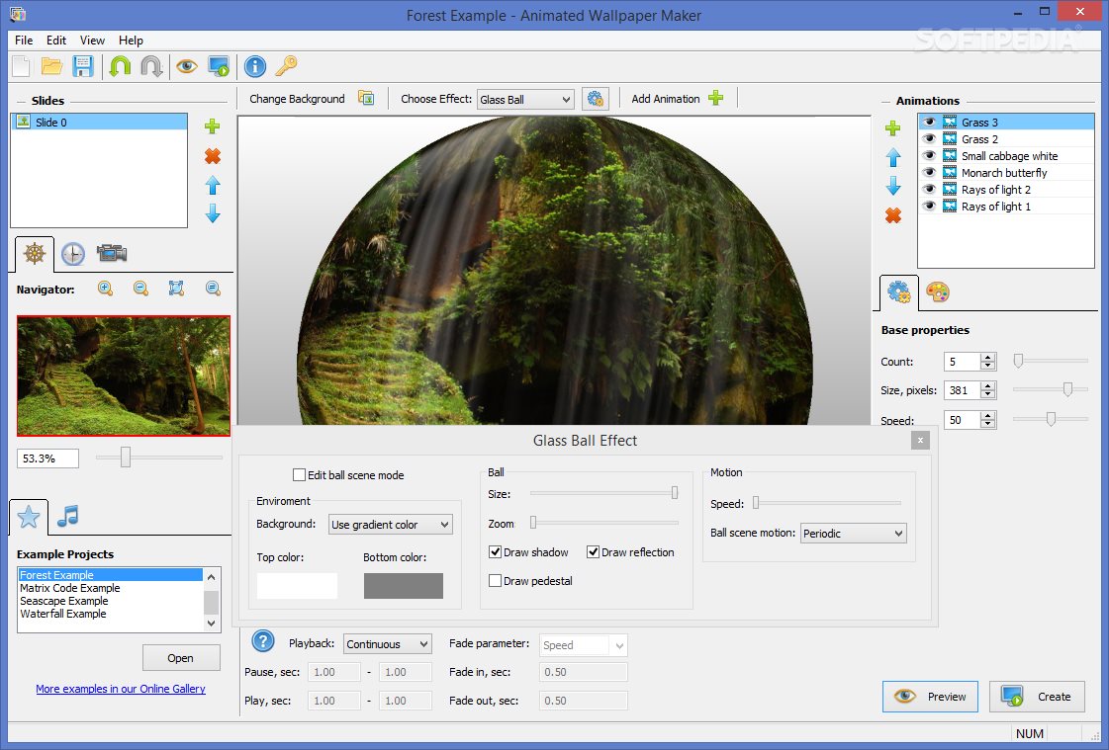The width and height of the screenshot is (1109, 750).
Task: Click the zoom in magnifier in Navigator
Action: pyautogui.click(x=105, y=289)
